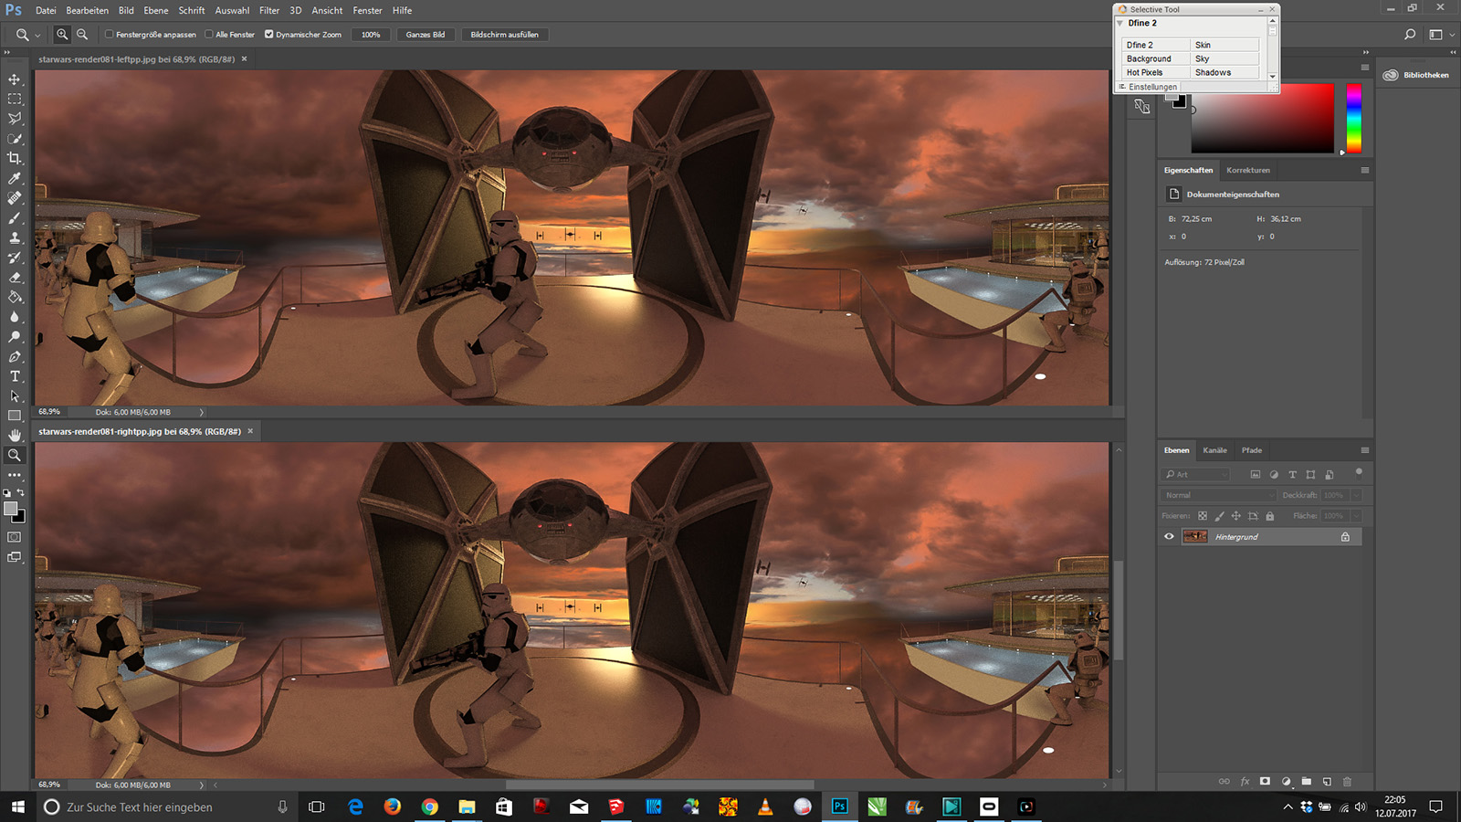Collapse the Dfine 2 section triangle
The image size is (1461, 822).
(x=1120, y=24)
